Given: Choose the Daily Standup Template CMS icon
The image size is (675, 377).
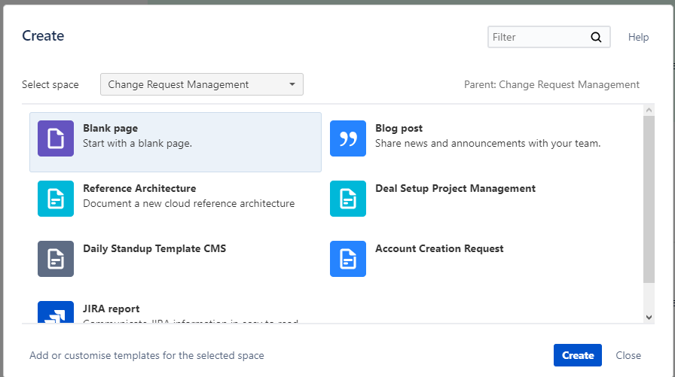Looking at the screenshot, I should click(x=56, y=259).
